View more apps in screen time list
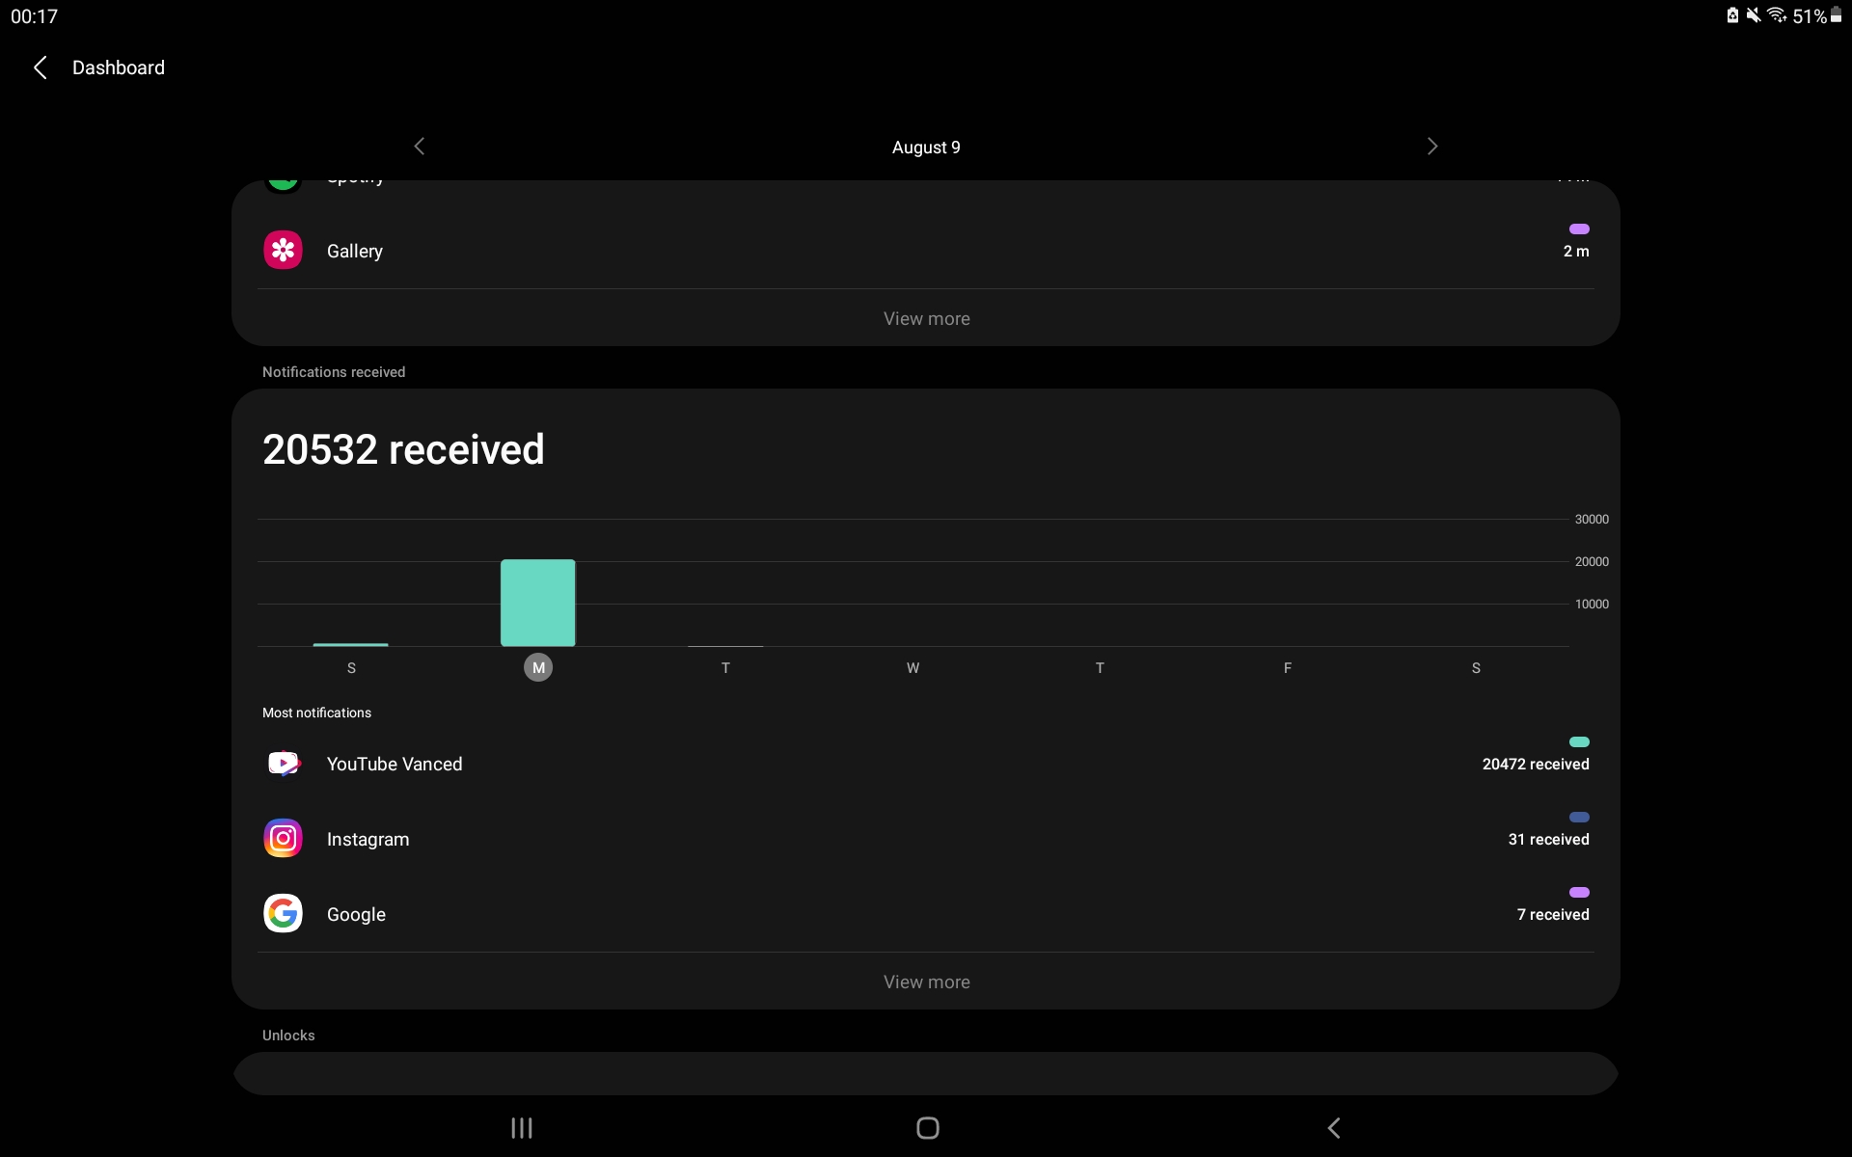This screenshot has height=1157, width=1852. pos(926,318)
